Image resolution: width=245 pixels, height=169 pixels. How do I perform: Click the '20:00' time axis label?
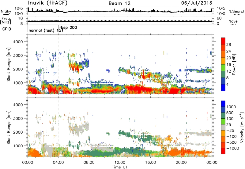(181, 163)
